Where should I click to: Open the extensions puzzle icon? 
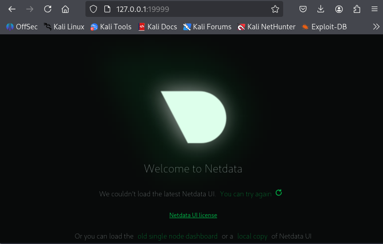click(357, 9)
